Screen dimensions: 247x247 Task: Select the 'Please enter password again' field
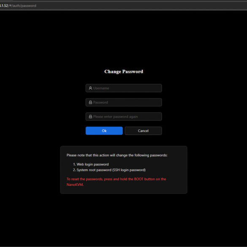pos(124,117)
